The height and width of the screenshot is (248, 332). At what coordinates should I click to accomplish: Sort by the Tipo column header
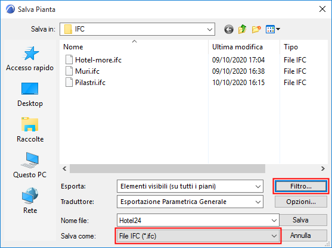pos(304,47)
